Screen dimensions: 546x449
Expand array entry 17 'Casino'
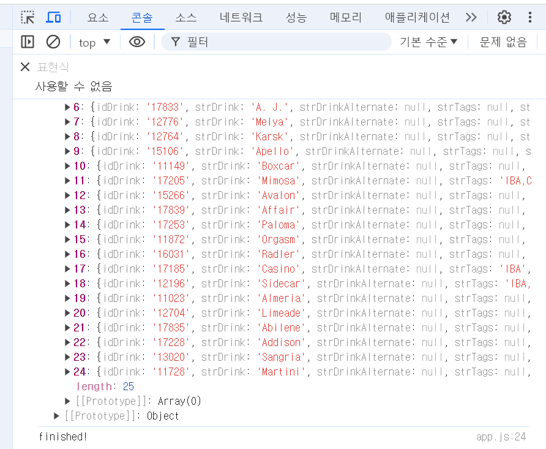[67, 269]
